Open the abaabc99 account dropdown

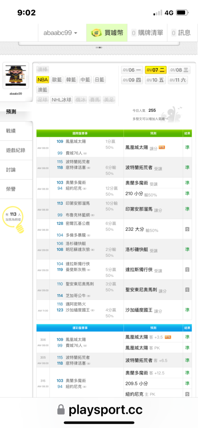(60, 33)
